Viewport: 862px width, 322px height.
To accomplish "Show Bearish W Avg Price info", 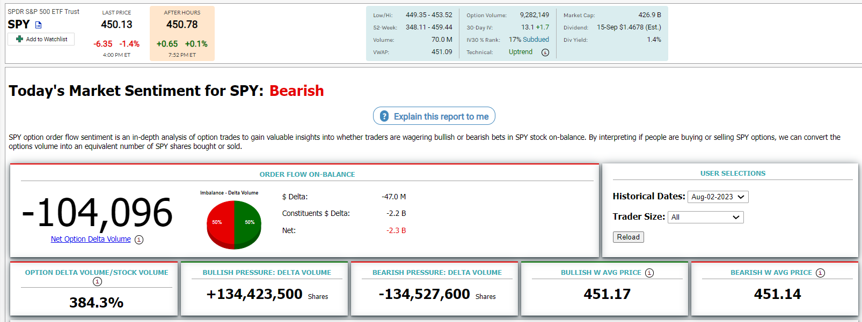I will click(x=820, y=273).
